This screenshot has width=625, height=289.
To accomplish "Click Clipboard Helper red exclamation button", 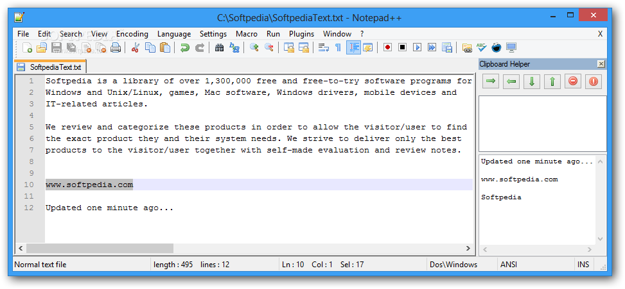I will coord(594,81).
